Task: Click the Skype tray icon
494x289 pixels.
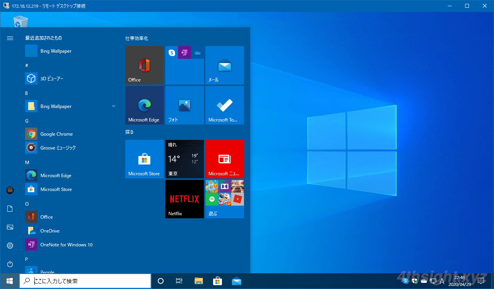Action: pyautogui.click(x=405, y=281)
